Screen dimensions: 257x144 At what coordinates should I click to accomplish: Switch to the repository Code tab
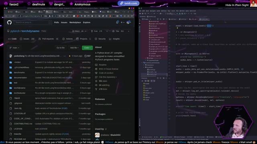12,39
